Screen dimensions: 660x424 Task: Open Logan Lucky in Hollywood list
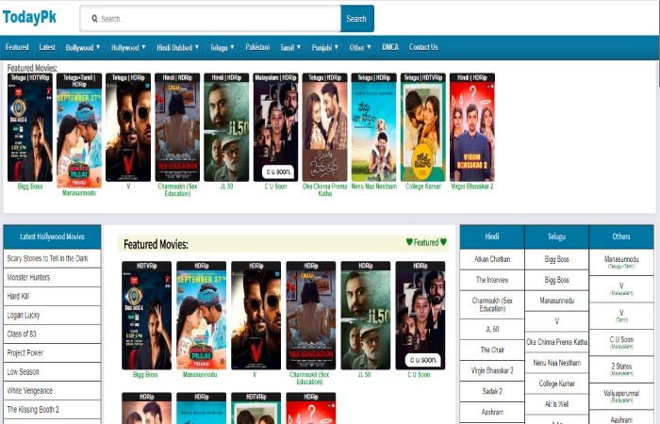pos(52,316)
